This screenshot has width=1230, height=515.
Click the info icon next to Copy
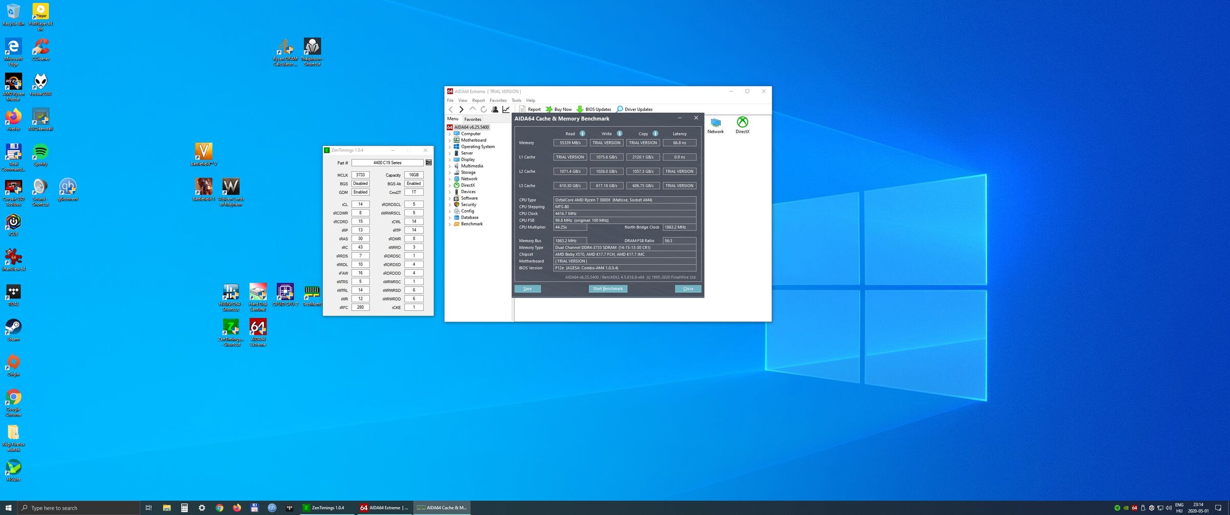pos(655,133)
